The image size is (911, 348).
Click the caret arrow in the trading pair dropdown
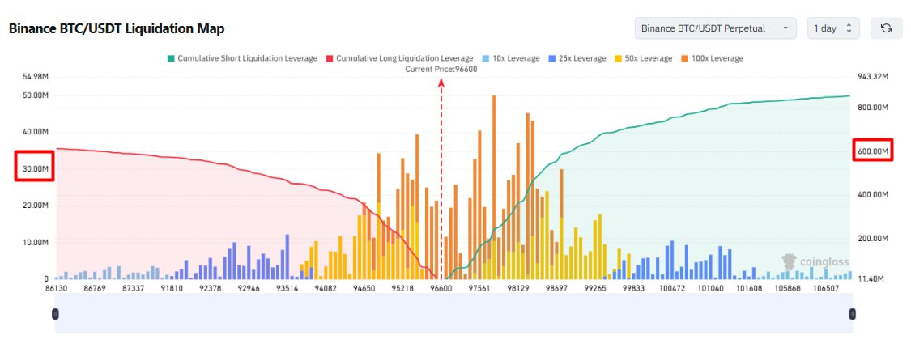coord(785,28)
